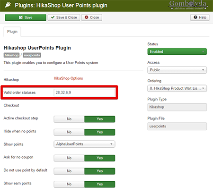Viewport: 213px width, 194px height.
Task: Set Do not use point by default to No
Action: click(x=69, y=171)
